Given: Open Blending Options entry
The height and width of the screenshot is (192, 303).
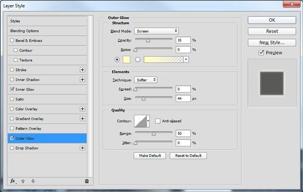Looking at the screenshot, I should click(47, 31).
